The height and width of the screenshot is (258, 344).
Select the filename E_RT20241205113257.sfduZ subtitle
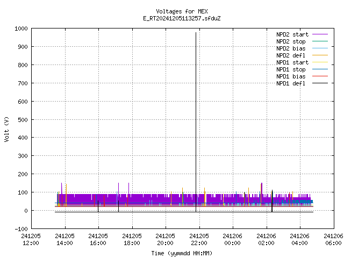coord(182,18)
